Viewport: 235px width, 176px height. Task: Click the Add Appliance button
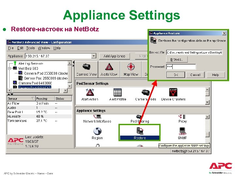(114, 56)
